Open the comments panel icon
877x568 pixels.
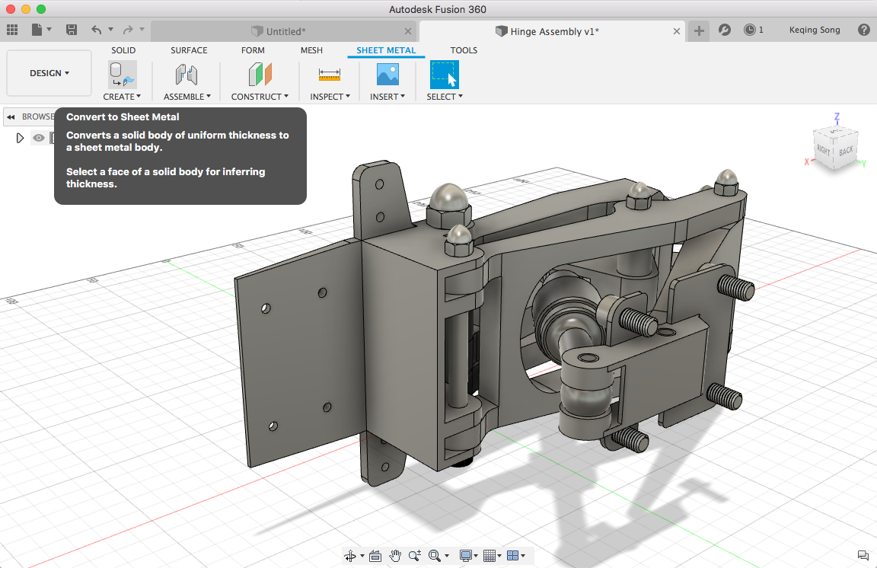coord(863,555)
